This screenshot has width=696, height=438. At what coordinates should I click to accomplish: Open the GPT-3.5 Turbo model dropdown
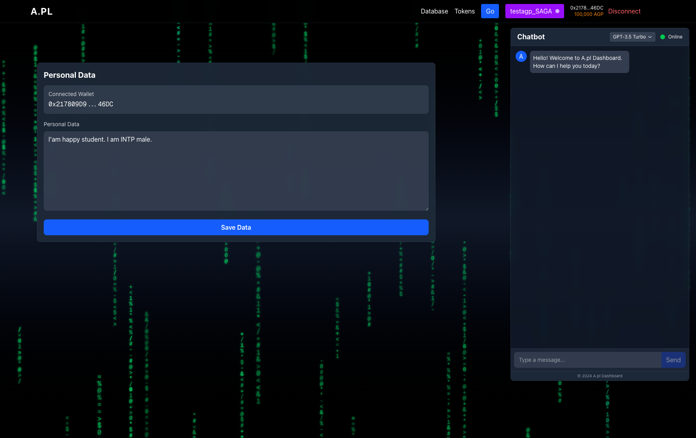click(x=632, y=37)
